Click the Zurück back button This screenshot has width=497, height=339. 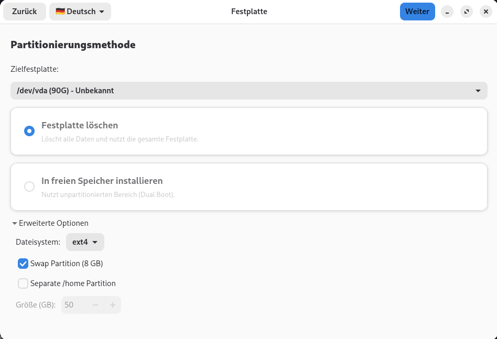[24, 12]
